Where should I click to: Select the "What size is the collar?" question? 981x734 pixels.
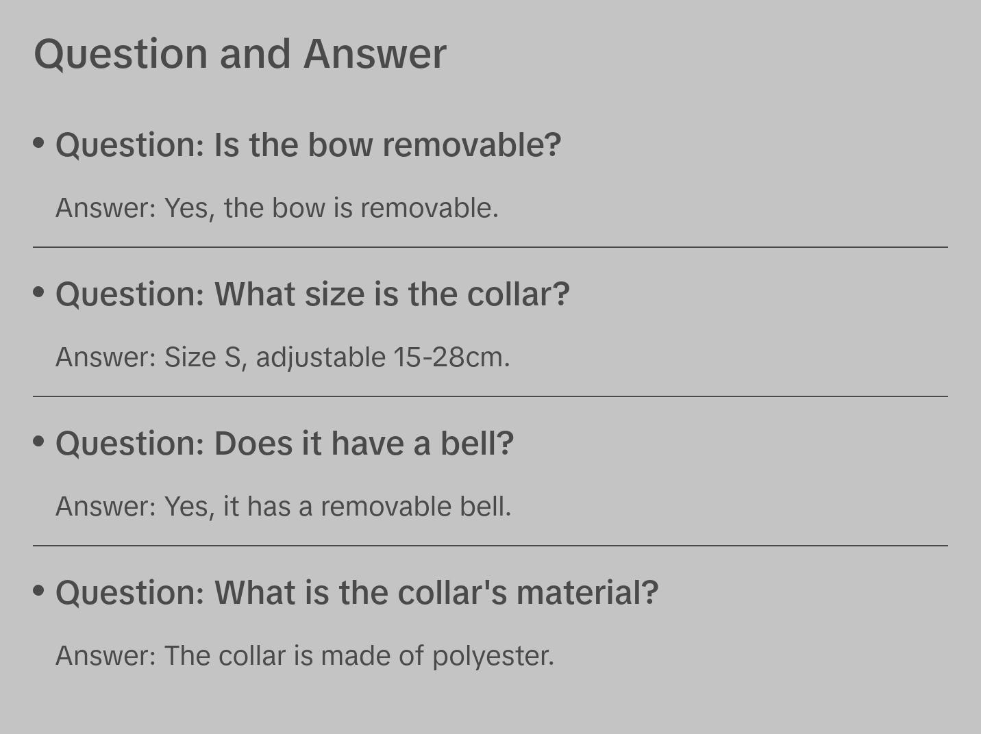pyautogui.click(x=312, y=294)
